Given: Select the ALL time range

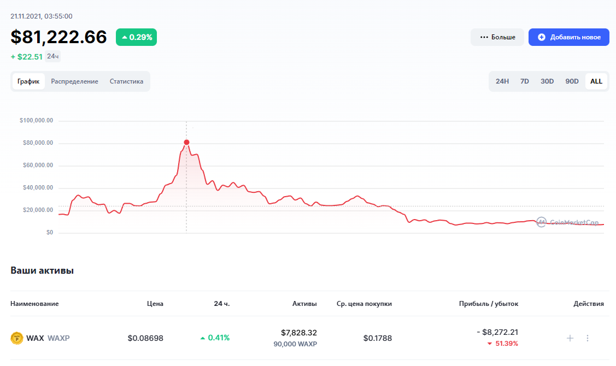Looking at the screenshot, I should tap(596, 81).
